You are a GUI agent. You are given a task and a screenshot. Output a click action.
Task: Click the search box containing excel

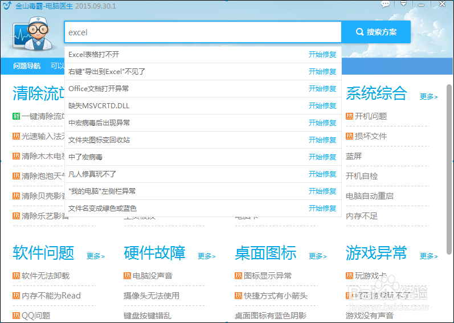coord(203,32)
